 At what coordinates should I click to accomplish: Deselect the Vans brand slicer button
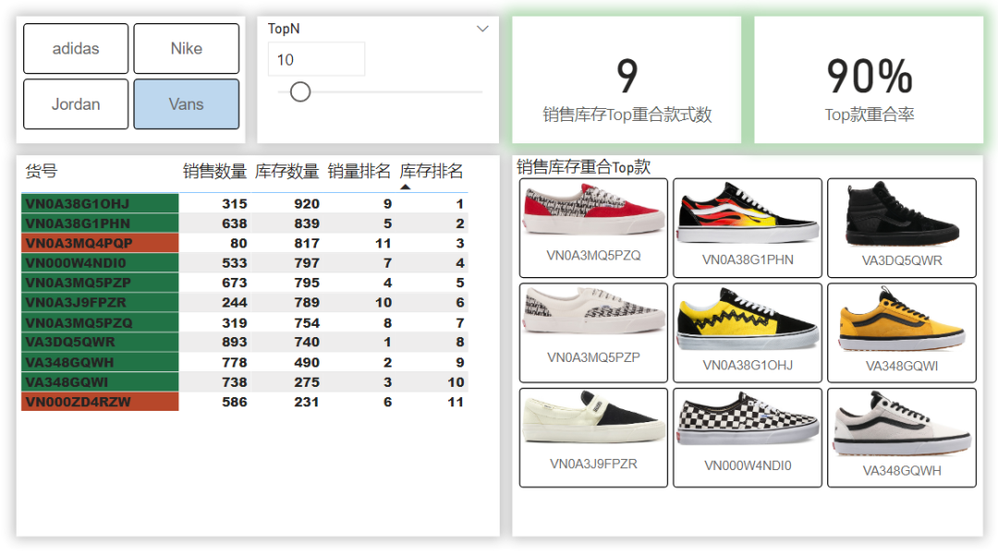point(187,103)
